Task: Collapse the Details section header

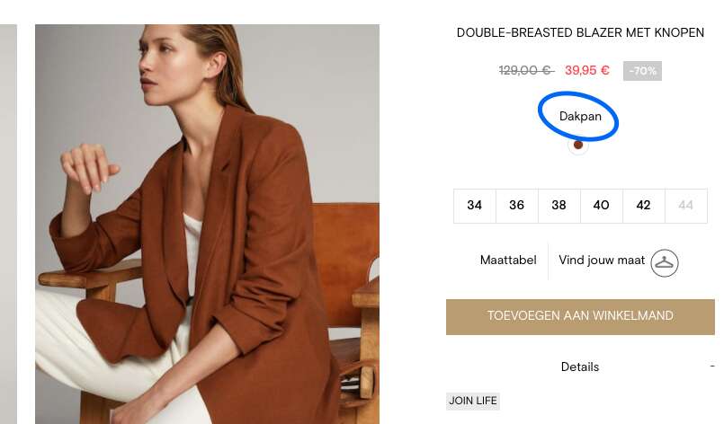Action: click(x=580, y=367)
